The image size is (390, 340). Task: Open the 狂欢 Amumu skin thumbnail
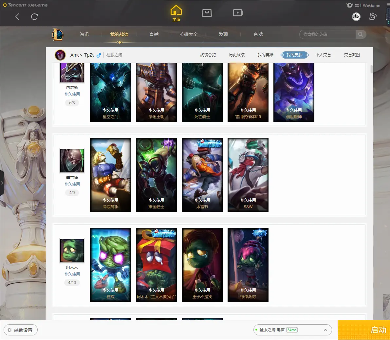click(110, 265)
